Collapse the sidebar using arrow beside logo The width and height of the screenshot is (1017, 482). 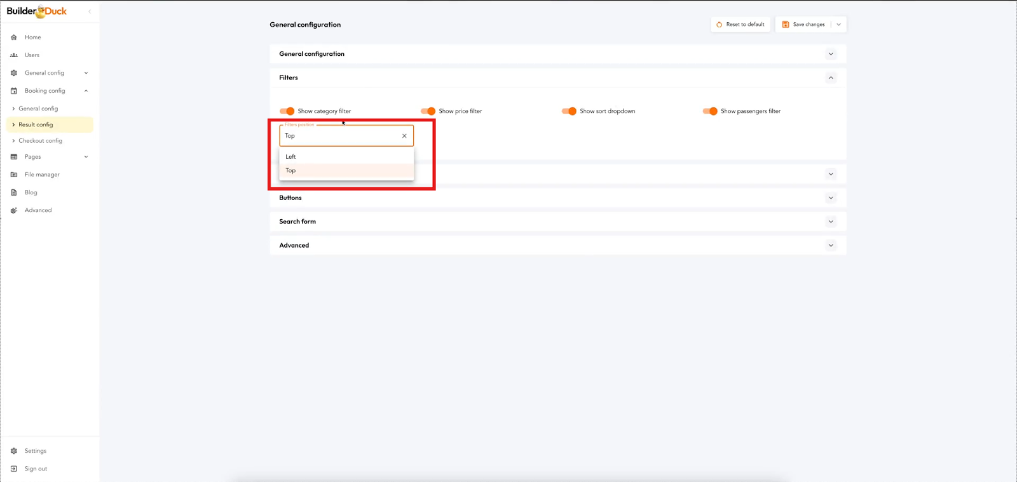point(90,11)
